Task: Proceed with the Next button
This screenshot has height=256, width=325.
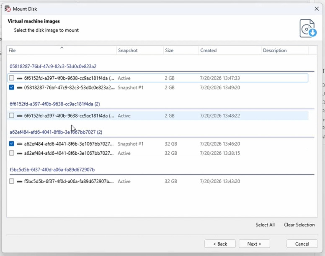Action: click(254, 244)
